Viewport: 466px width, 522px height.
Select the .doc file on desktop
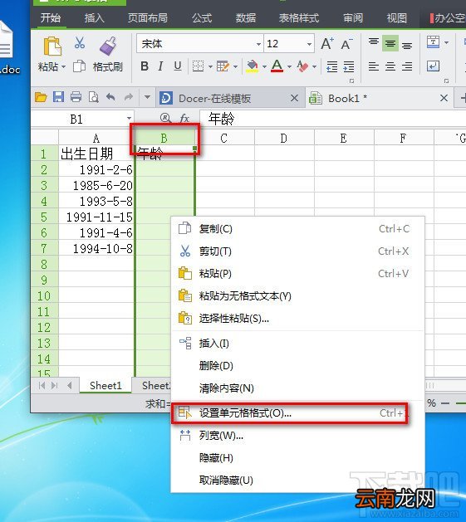coord(9,48)
